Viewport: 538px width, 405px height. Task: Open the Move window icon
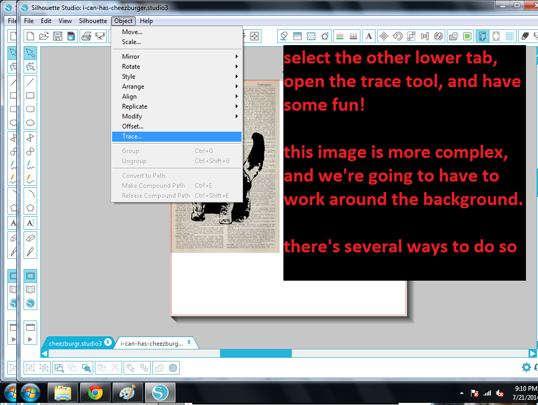pyautogui.click(x=384, y=36)
